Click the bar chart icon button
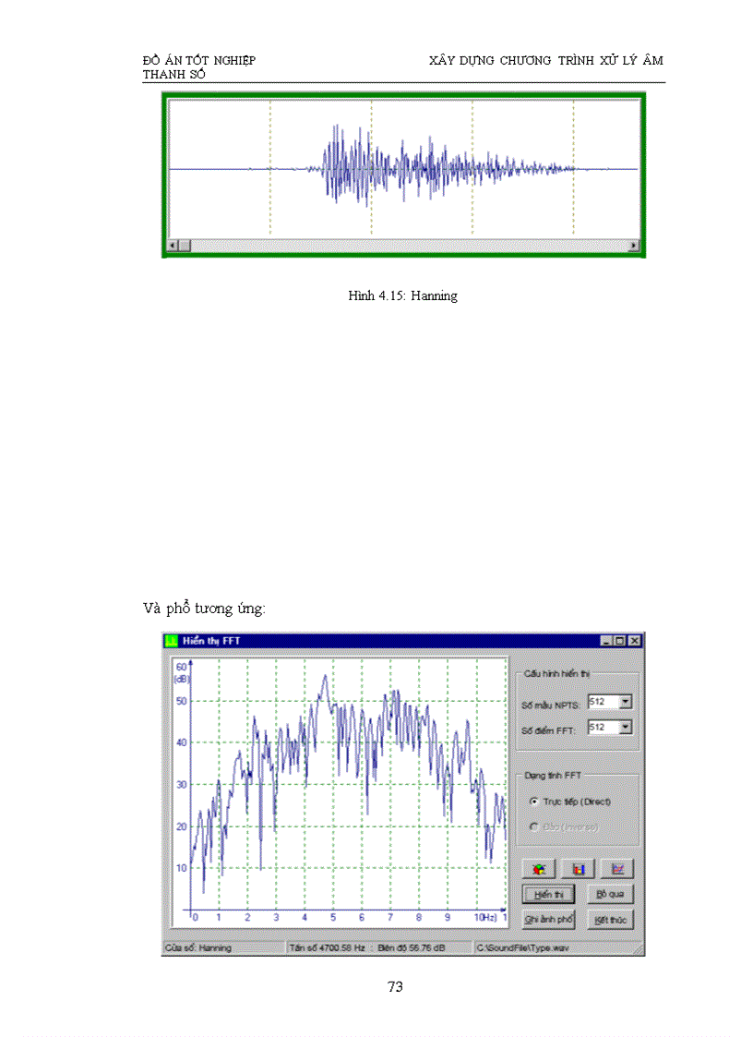Viewport: 753px width, 1037px height. point(579,869)
